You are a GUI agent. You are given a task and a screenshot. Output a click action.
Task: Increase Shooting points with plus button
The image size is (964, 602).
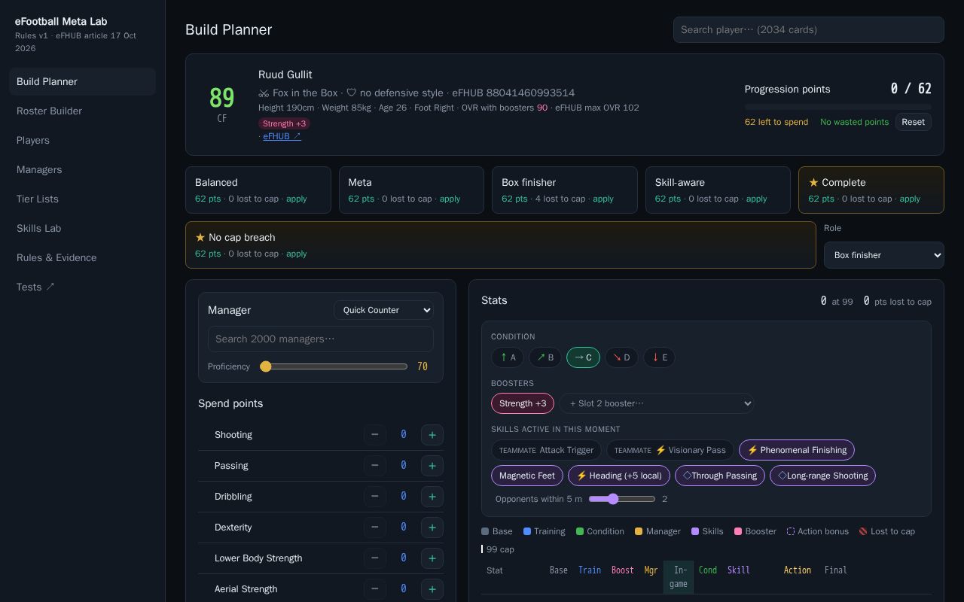click(432, 435)
